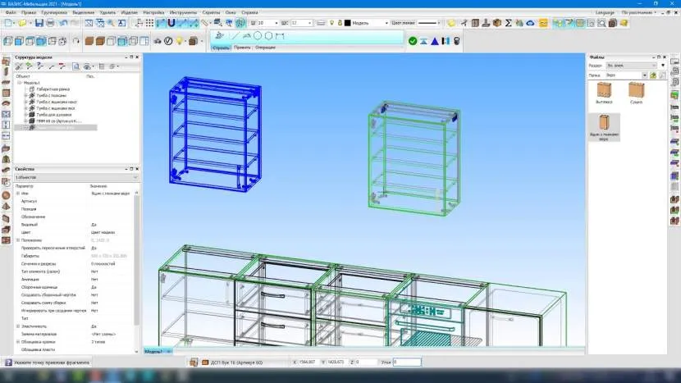This screenshot has width=681, height=383.
Task: Switch to the 'Операции' tab
Action: 265,48
